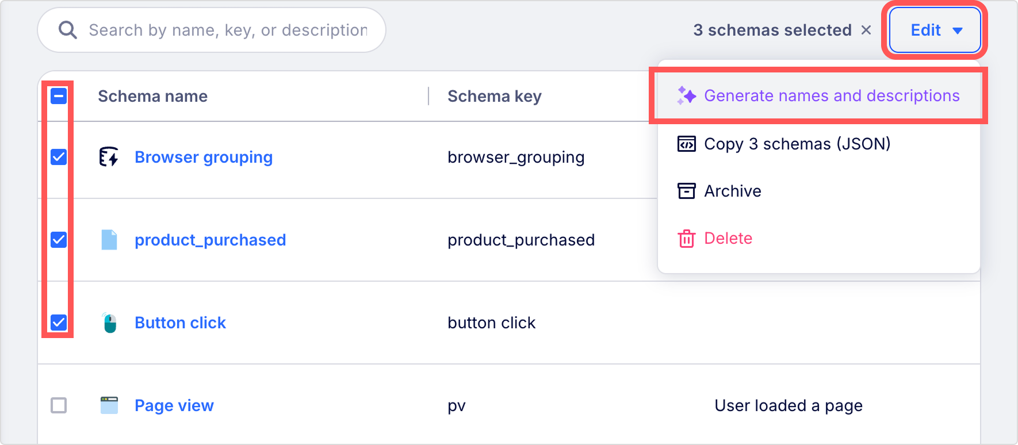Uncheck the Browser grouping checkbox
The image size is (1018, 445).
click(59, 157)
